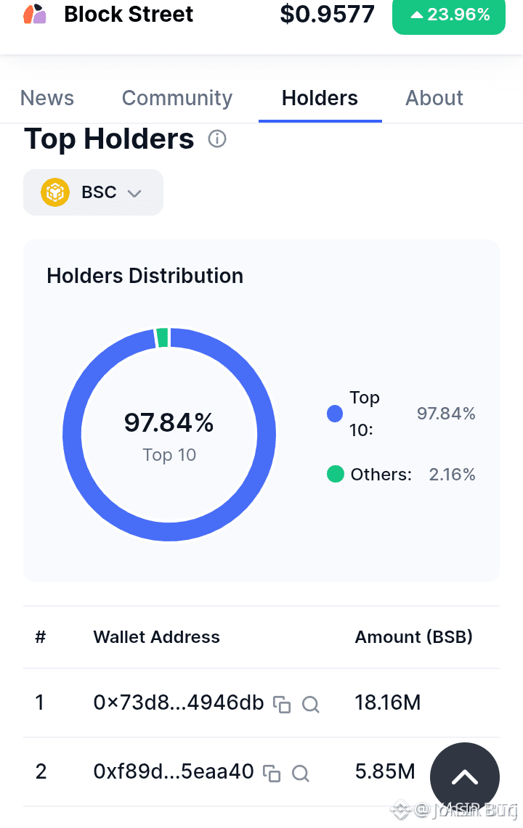The image size is (523, 828).
Task: Switch to the News tab
Action: 47,98
